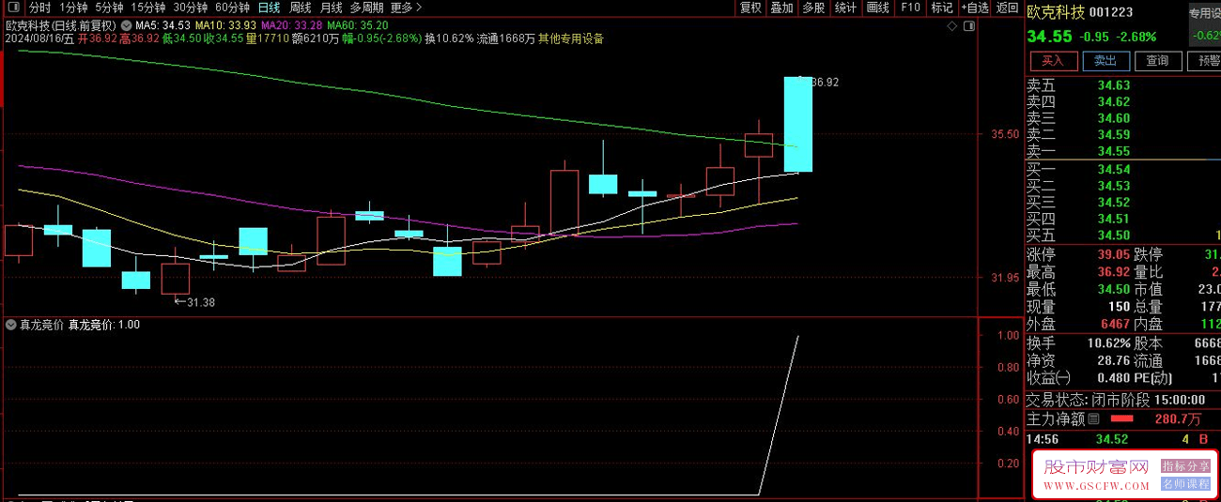The height and width of the screenshot is (502, 1221).
Task: Open the 多周期 multi-period tab
Action: [x=367, y=8]
